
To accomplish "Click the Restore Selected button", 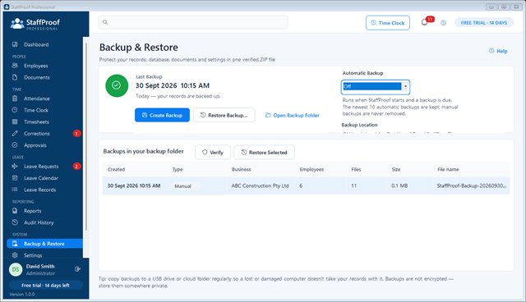I will [x=265, y=152].
